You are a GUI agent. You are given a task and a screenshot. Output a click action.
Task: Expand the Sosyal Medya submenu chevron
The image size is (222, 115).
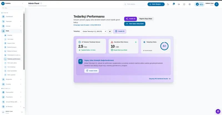click(x=21, y=102)
